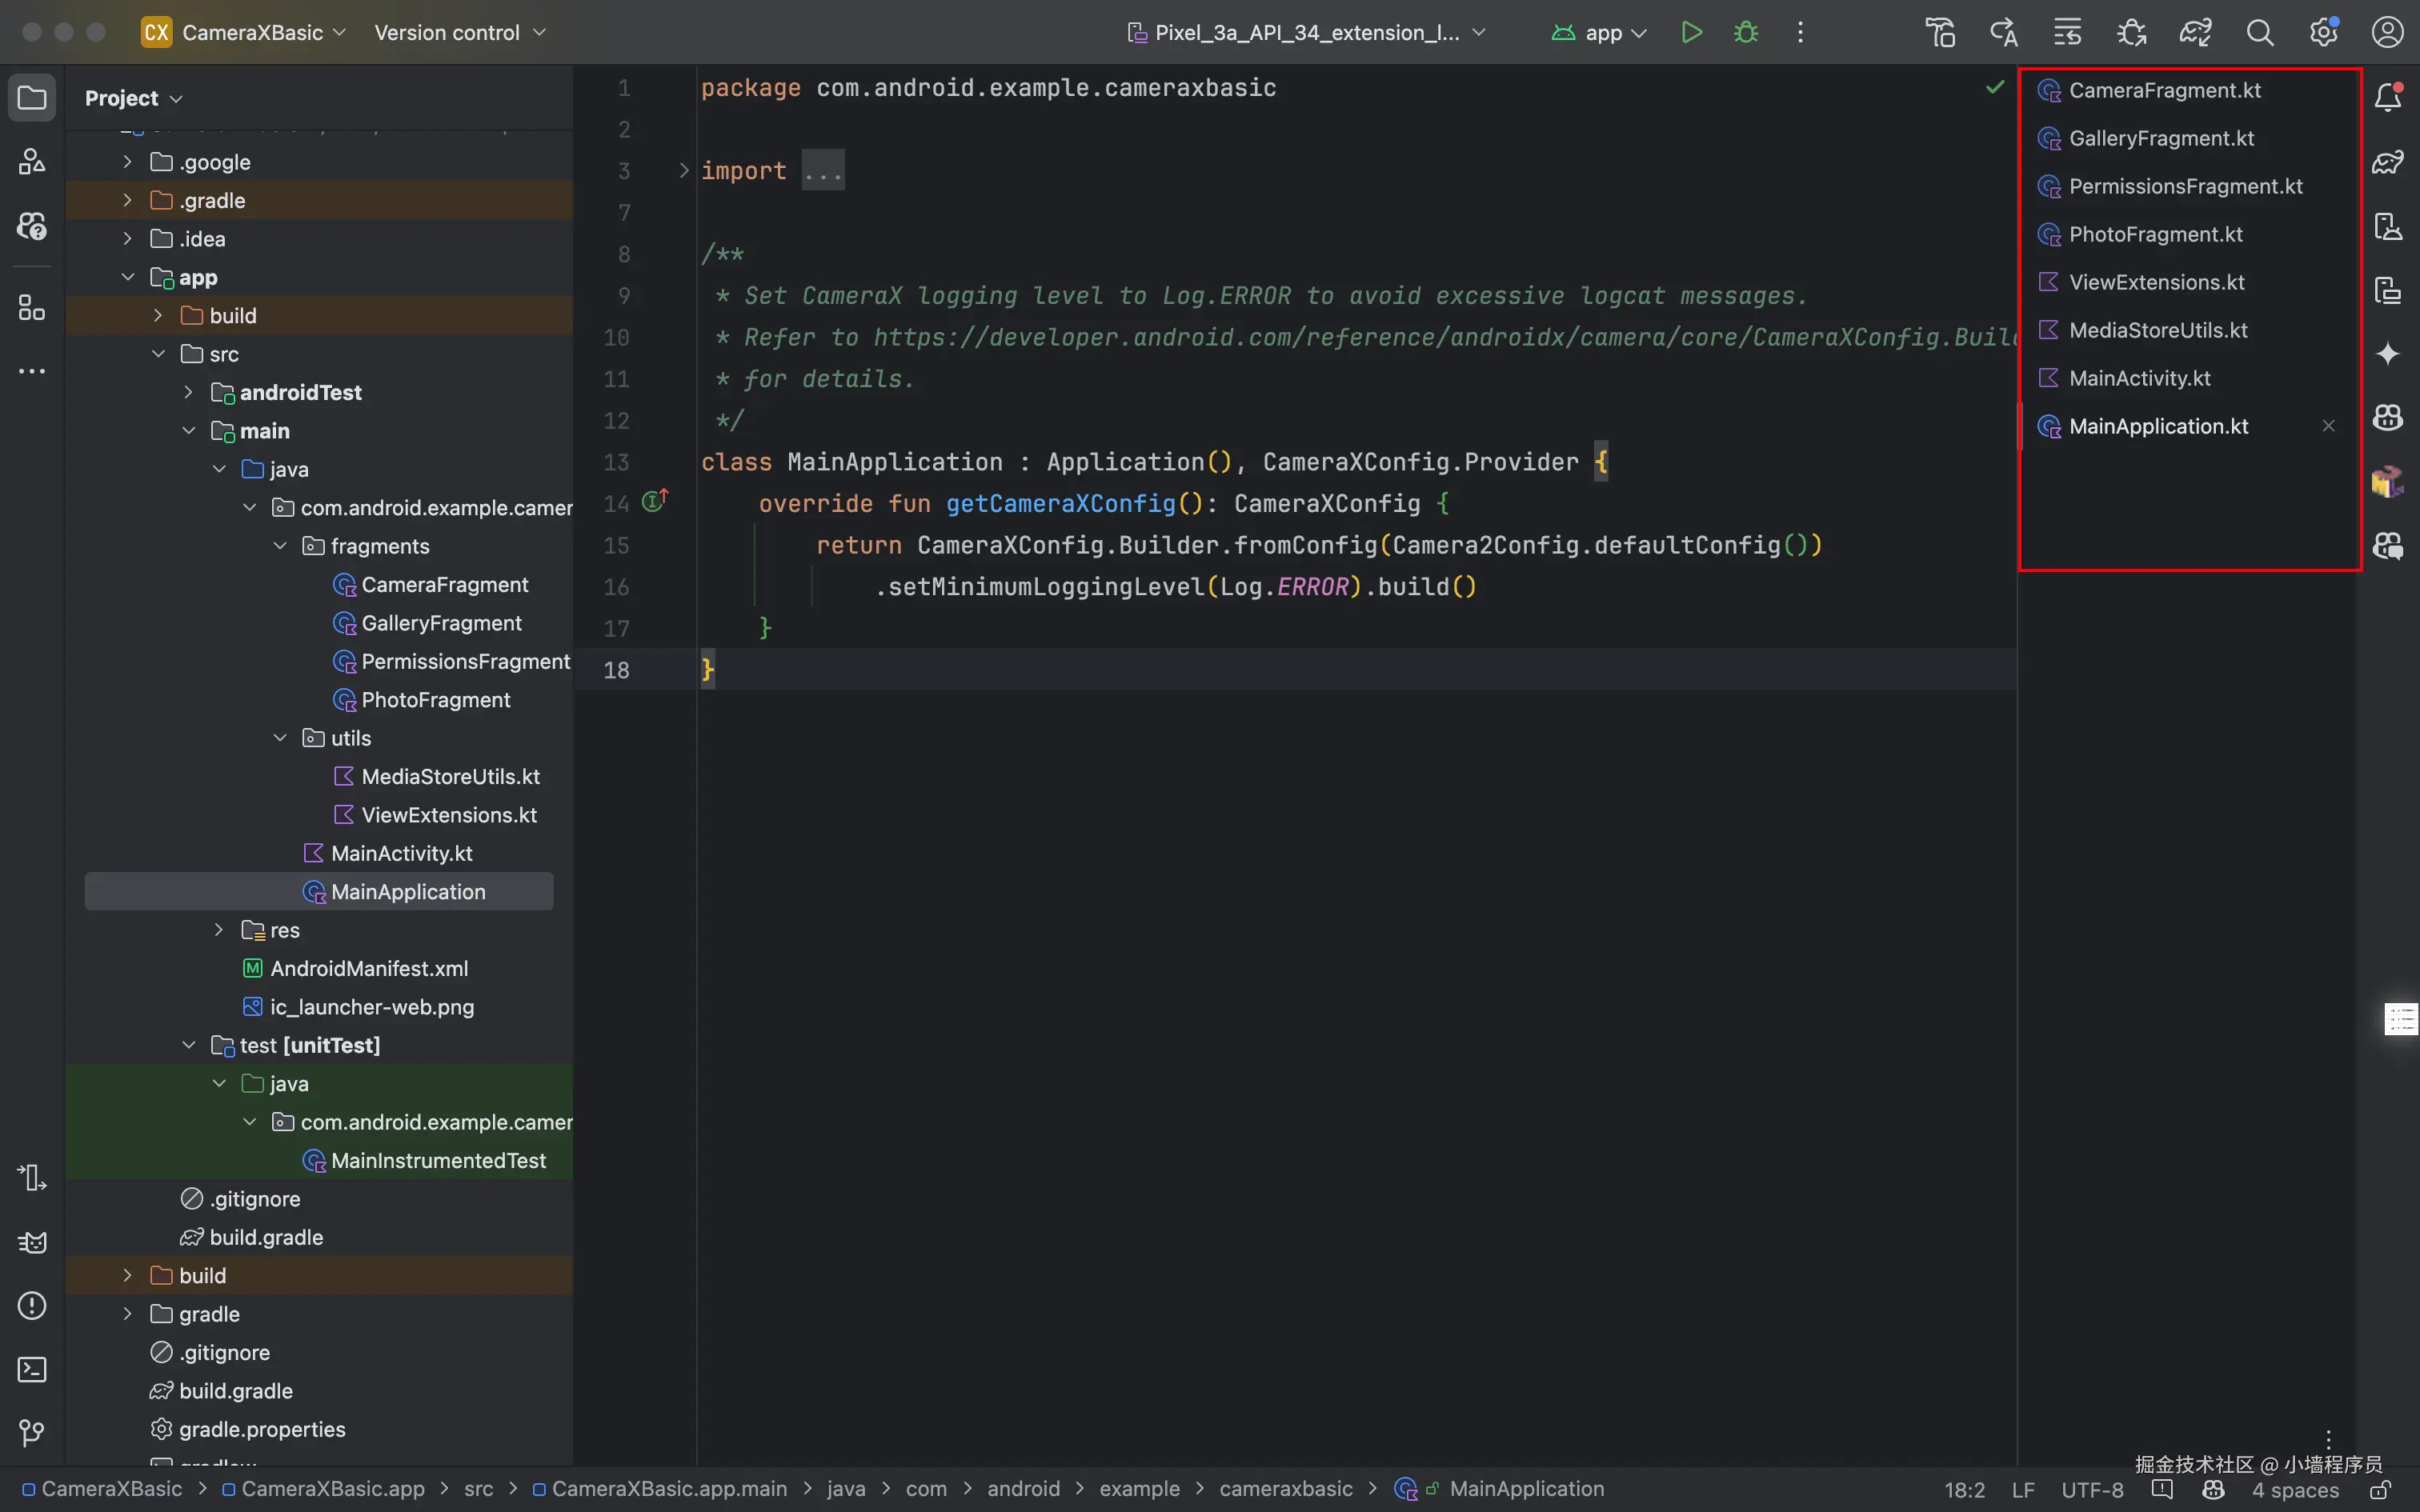Open Git tool window branch icon

[x=32, y=1433]
